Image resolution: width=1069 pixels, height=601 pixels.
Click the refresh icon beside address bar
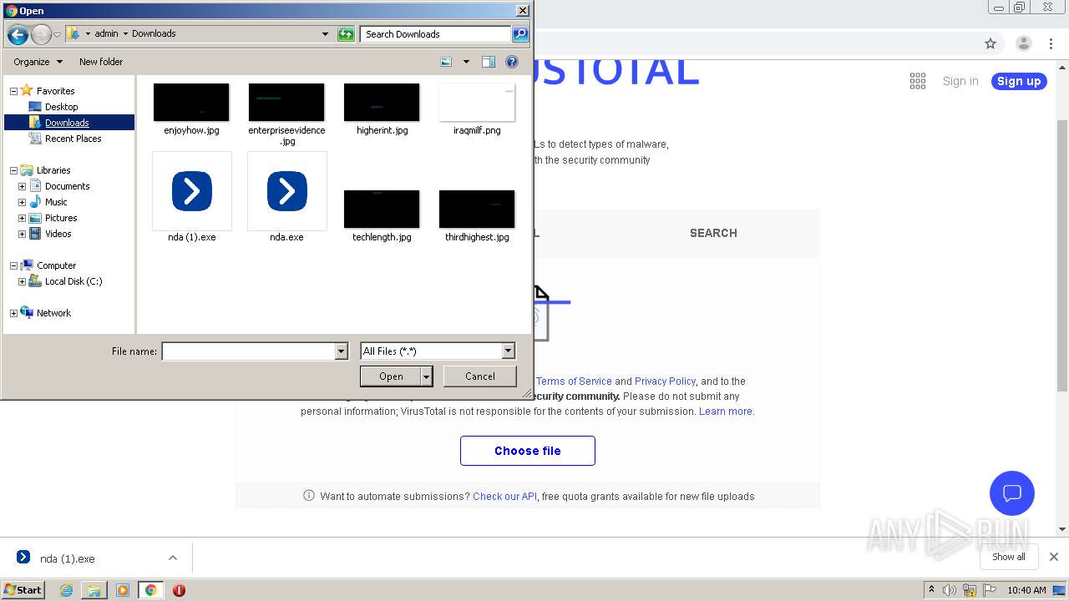click(x=346, y=34)
